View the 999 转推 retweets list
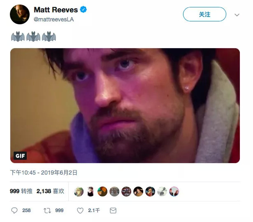The width and height of the screenshot is (253, 222). [21, 191]
